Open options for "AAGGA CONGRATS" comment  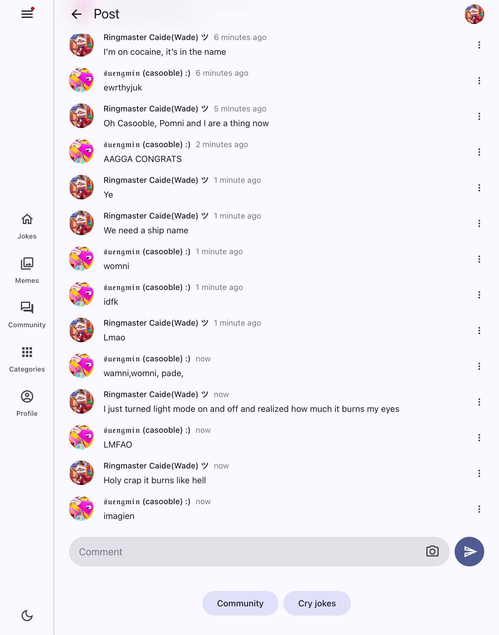click(x=479, y=152)
